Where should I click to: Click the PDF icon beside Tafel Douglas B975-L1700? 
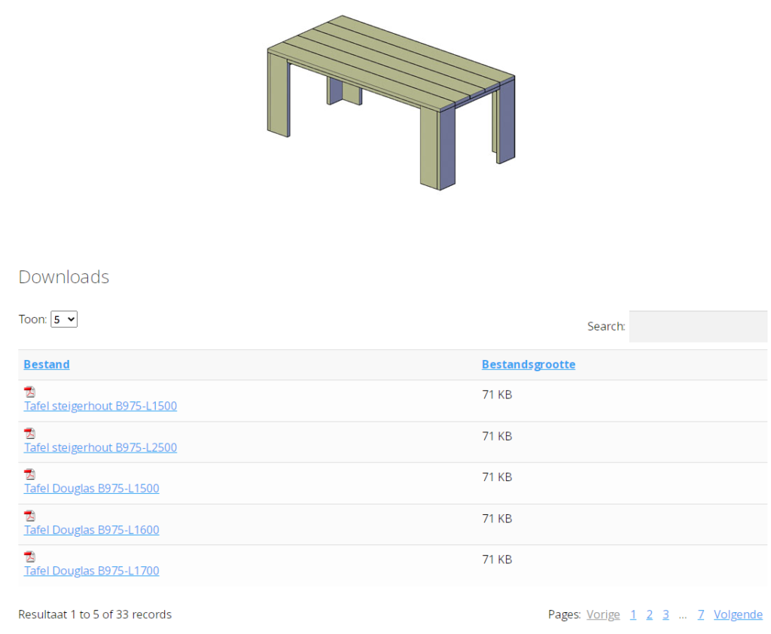coord(29,556)
